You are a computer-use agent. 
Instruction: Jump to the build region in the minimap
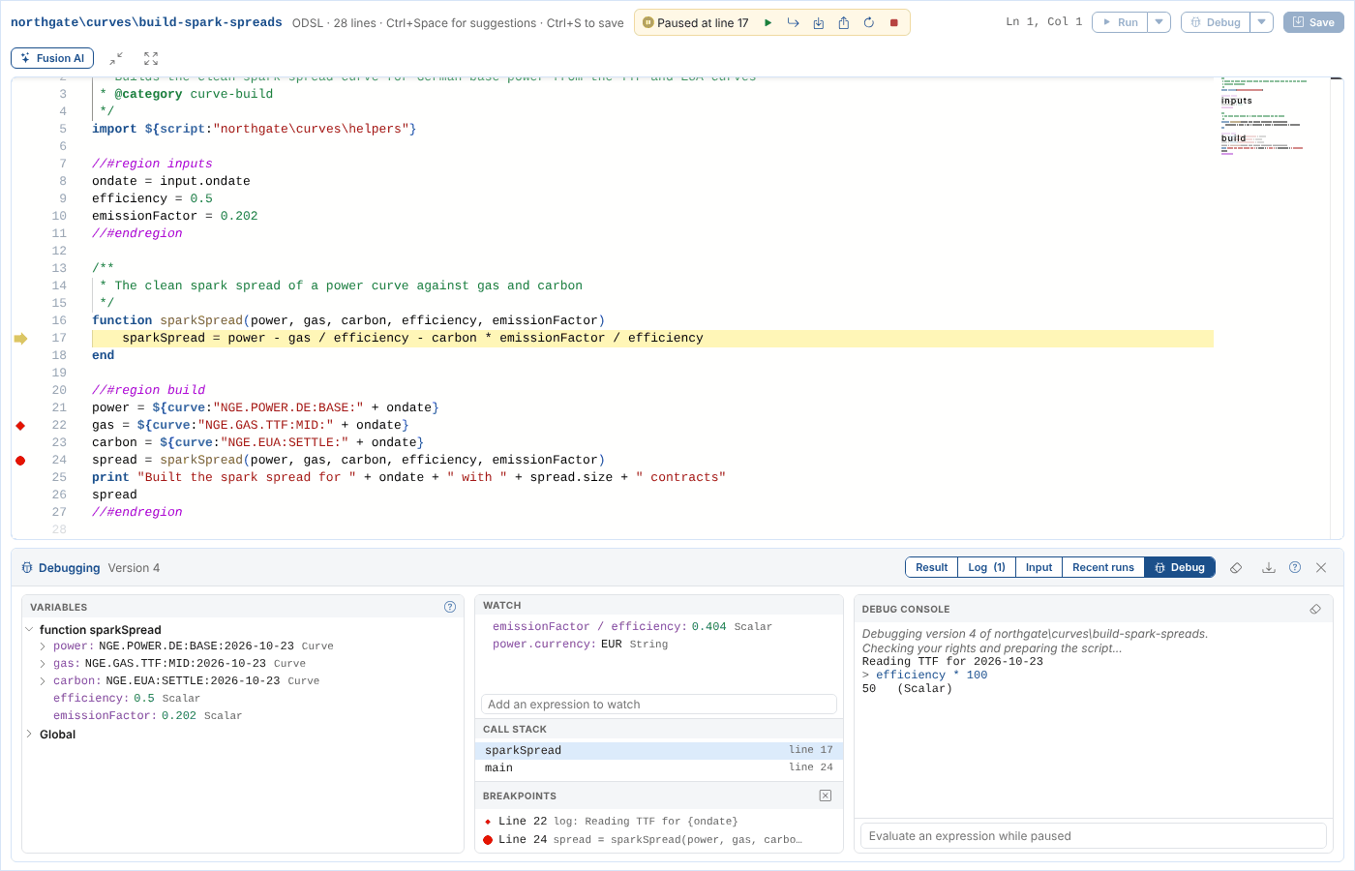coord(1233,138)
